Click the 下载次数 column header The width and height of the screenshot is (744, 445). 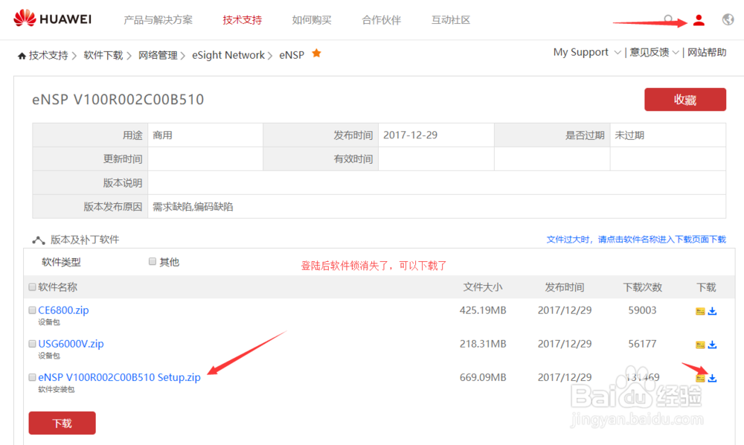tap(642, 287)
